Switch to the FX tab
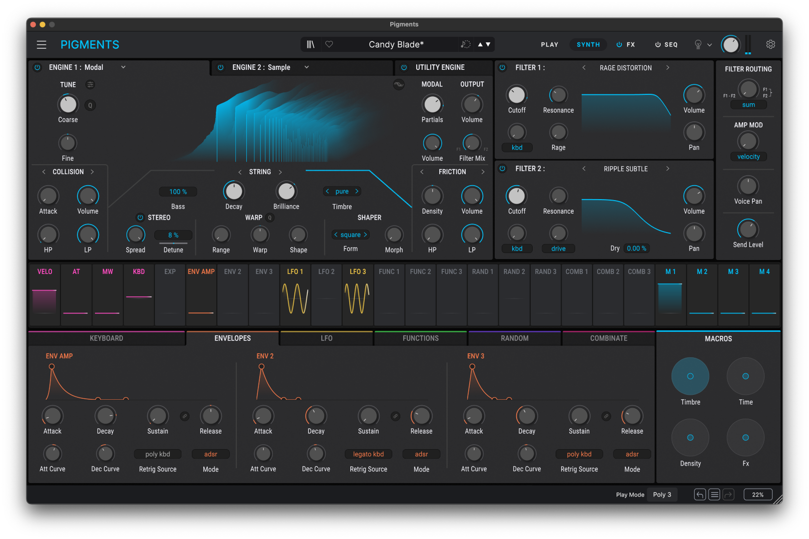Screen dimensions: 809x539 pyautogui.click(x=626, y=44)
